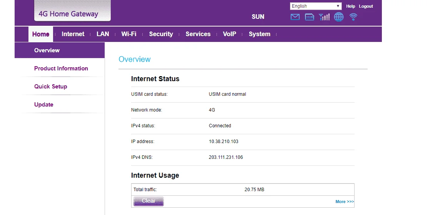The width and height of the screenshot is (428, 215).
Task: Click the Connected IPv4 status value
Action: pyautogui.click(x=220, y=126)
